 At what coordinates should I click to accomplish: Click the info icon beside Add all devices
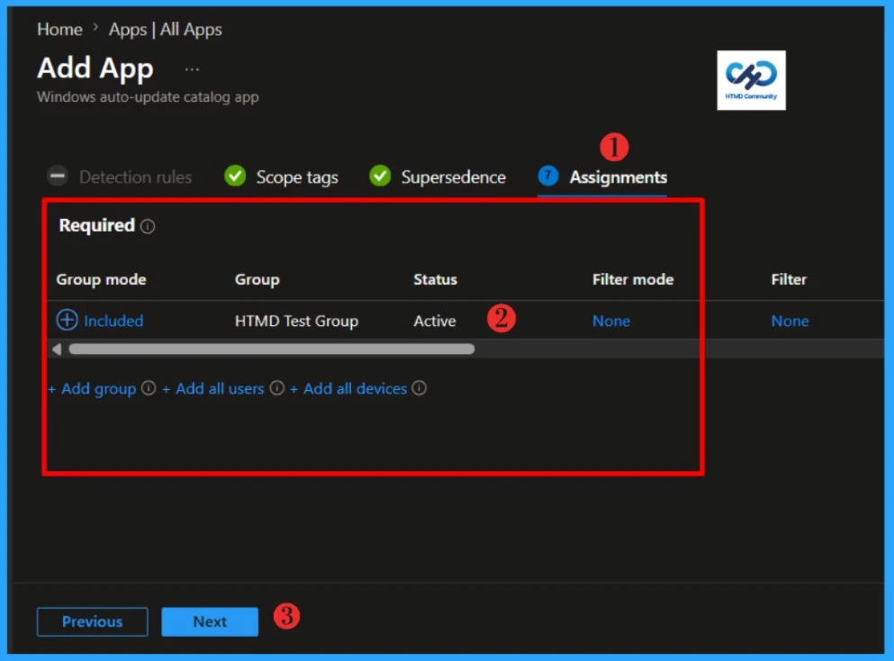click(419, 388)
